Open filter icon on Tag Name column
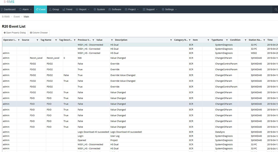 click(x=56, y=40)
